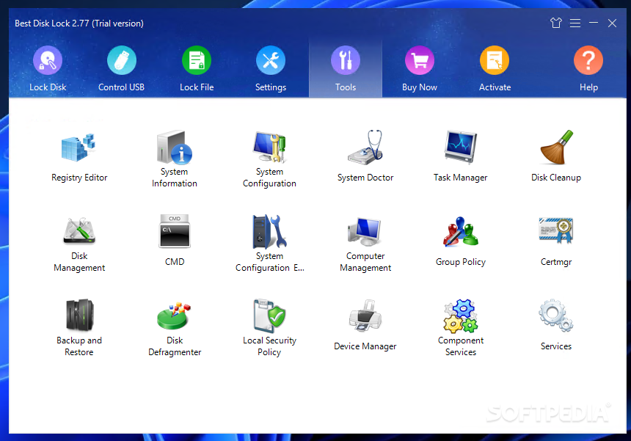Switch to Control USB tab
Image resolution: width=631 pixels, height=441 pixels.
point(121,69)
